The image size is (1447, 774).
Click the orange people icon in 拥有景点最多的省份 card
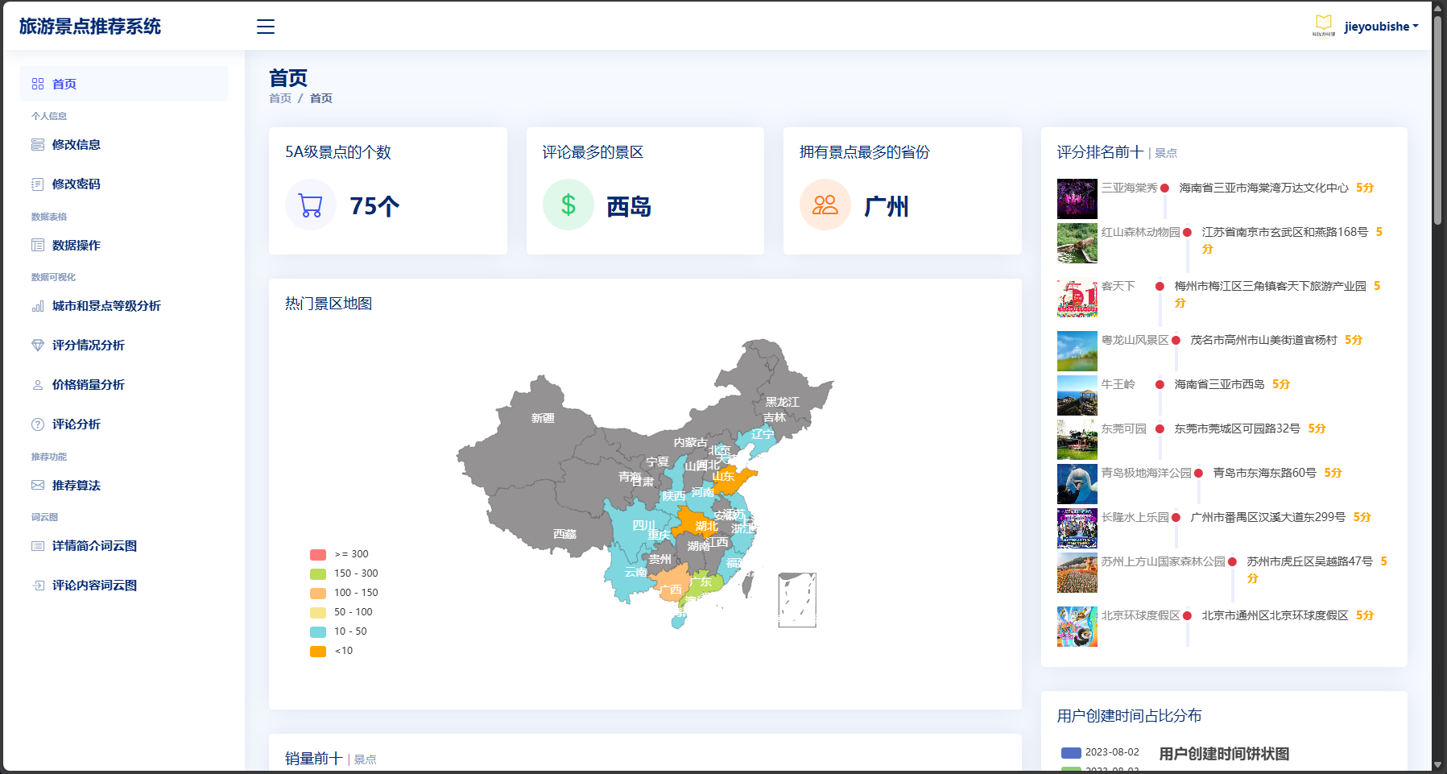(825, 205)
